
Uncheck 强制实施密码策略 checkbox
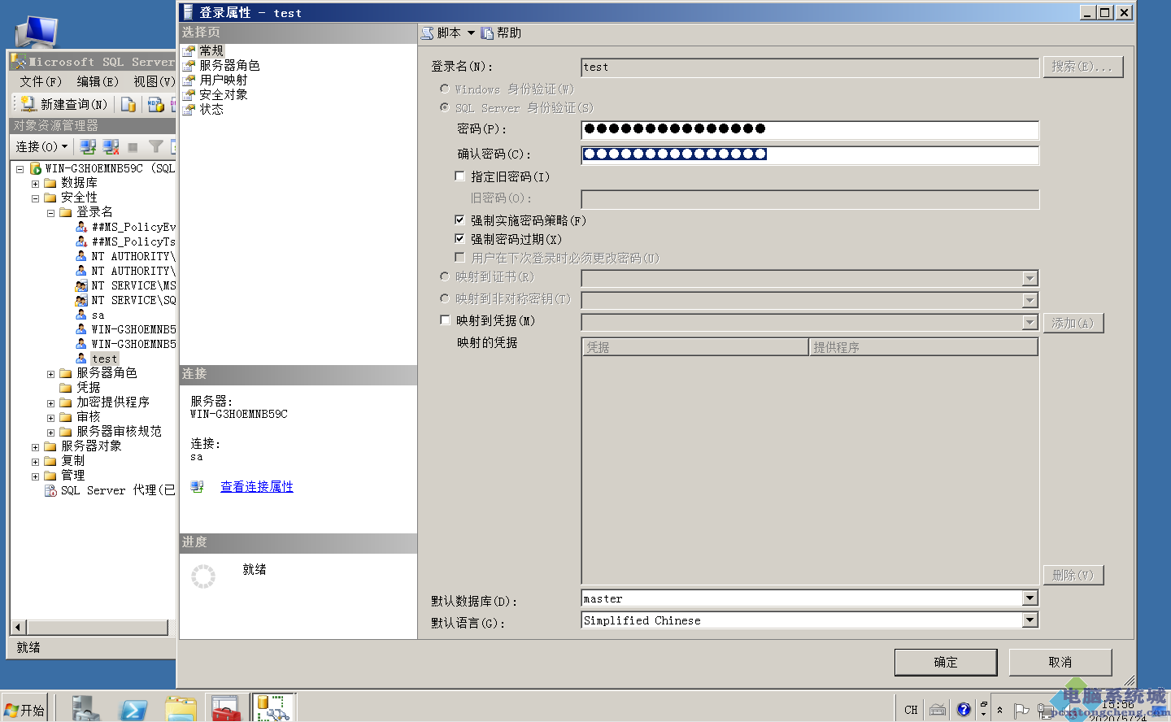[x=460, y=218]
